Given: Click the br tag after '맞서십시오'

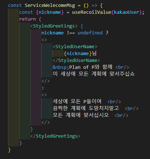Looking at the screenshot, I should (x=121, y=116).
